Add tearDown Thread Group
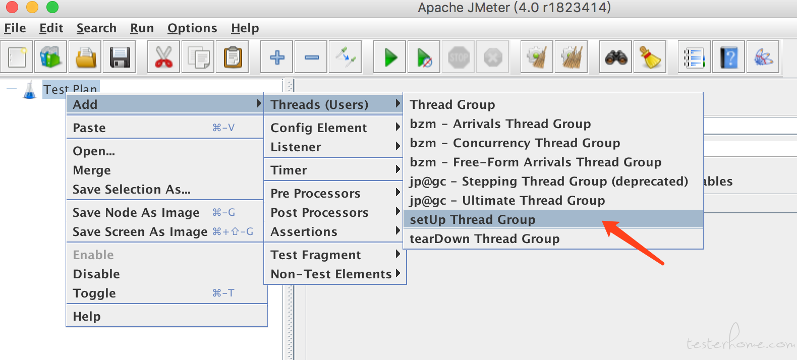This screenshot has height=360, width=797. click(553, 238)
